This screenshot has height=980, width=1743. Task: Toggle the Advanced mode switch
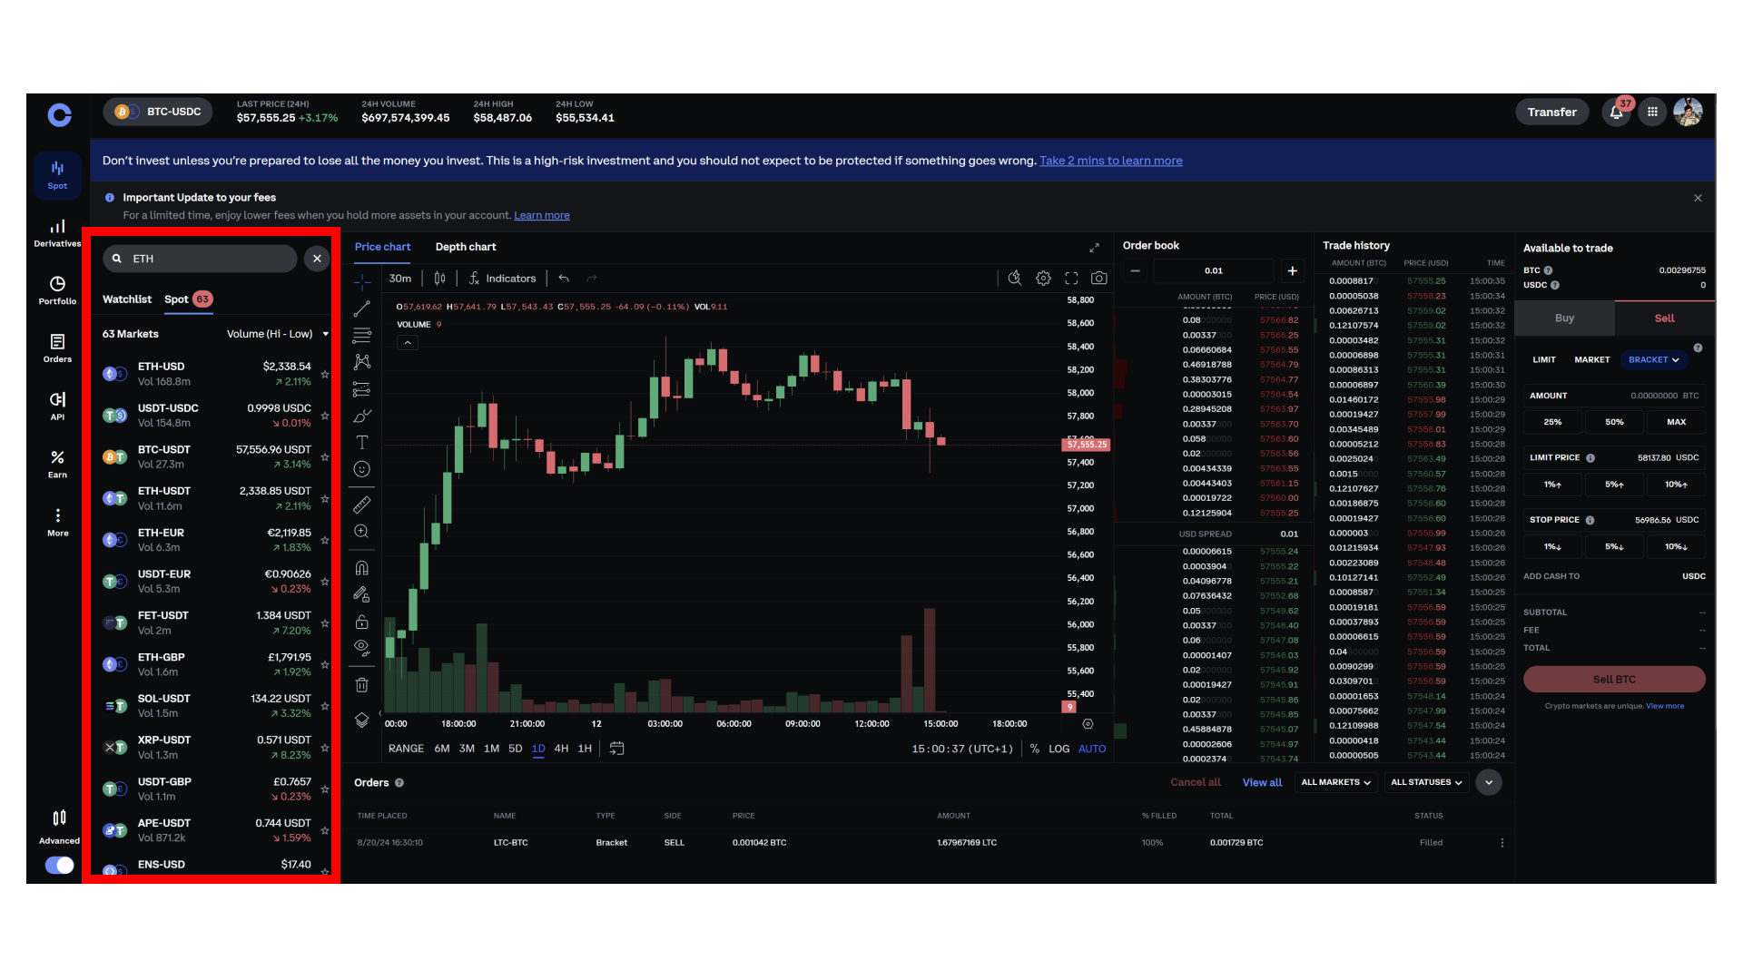coord(58,865)
